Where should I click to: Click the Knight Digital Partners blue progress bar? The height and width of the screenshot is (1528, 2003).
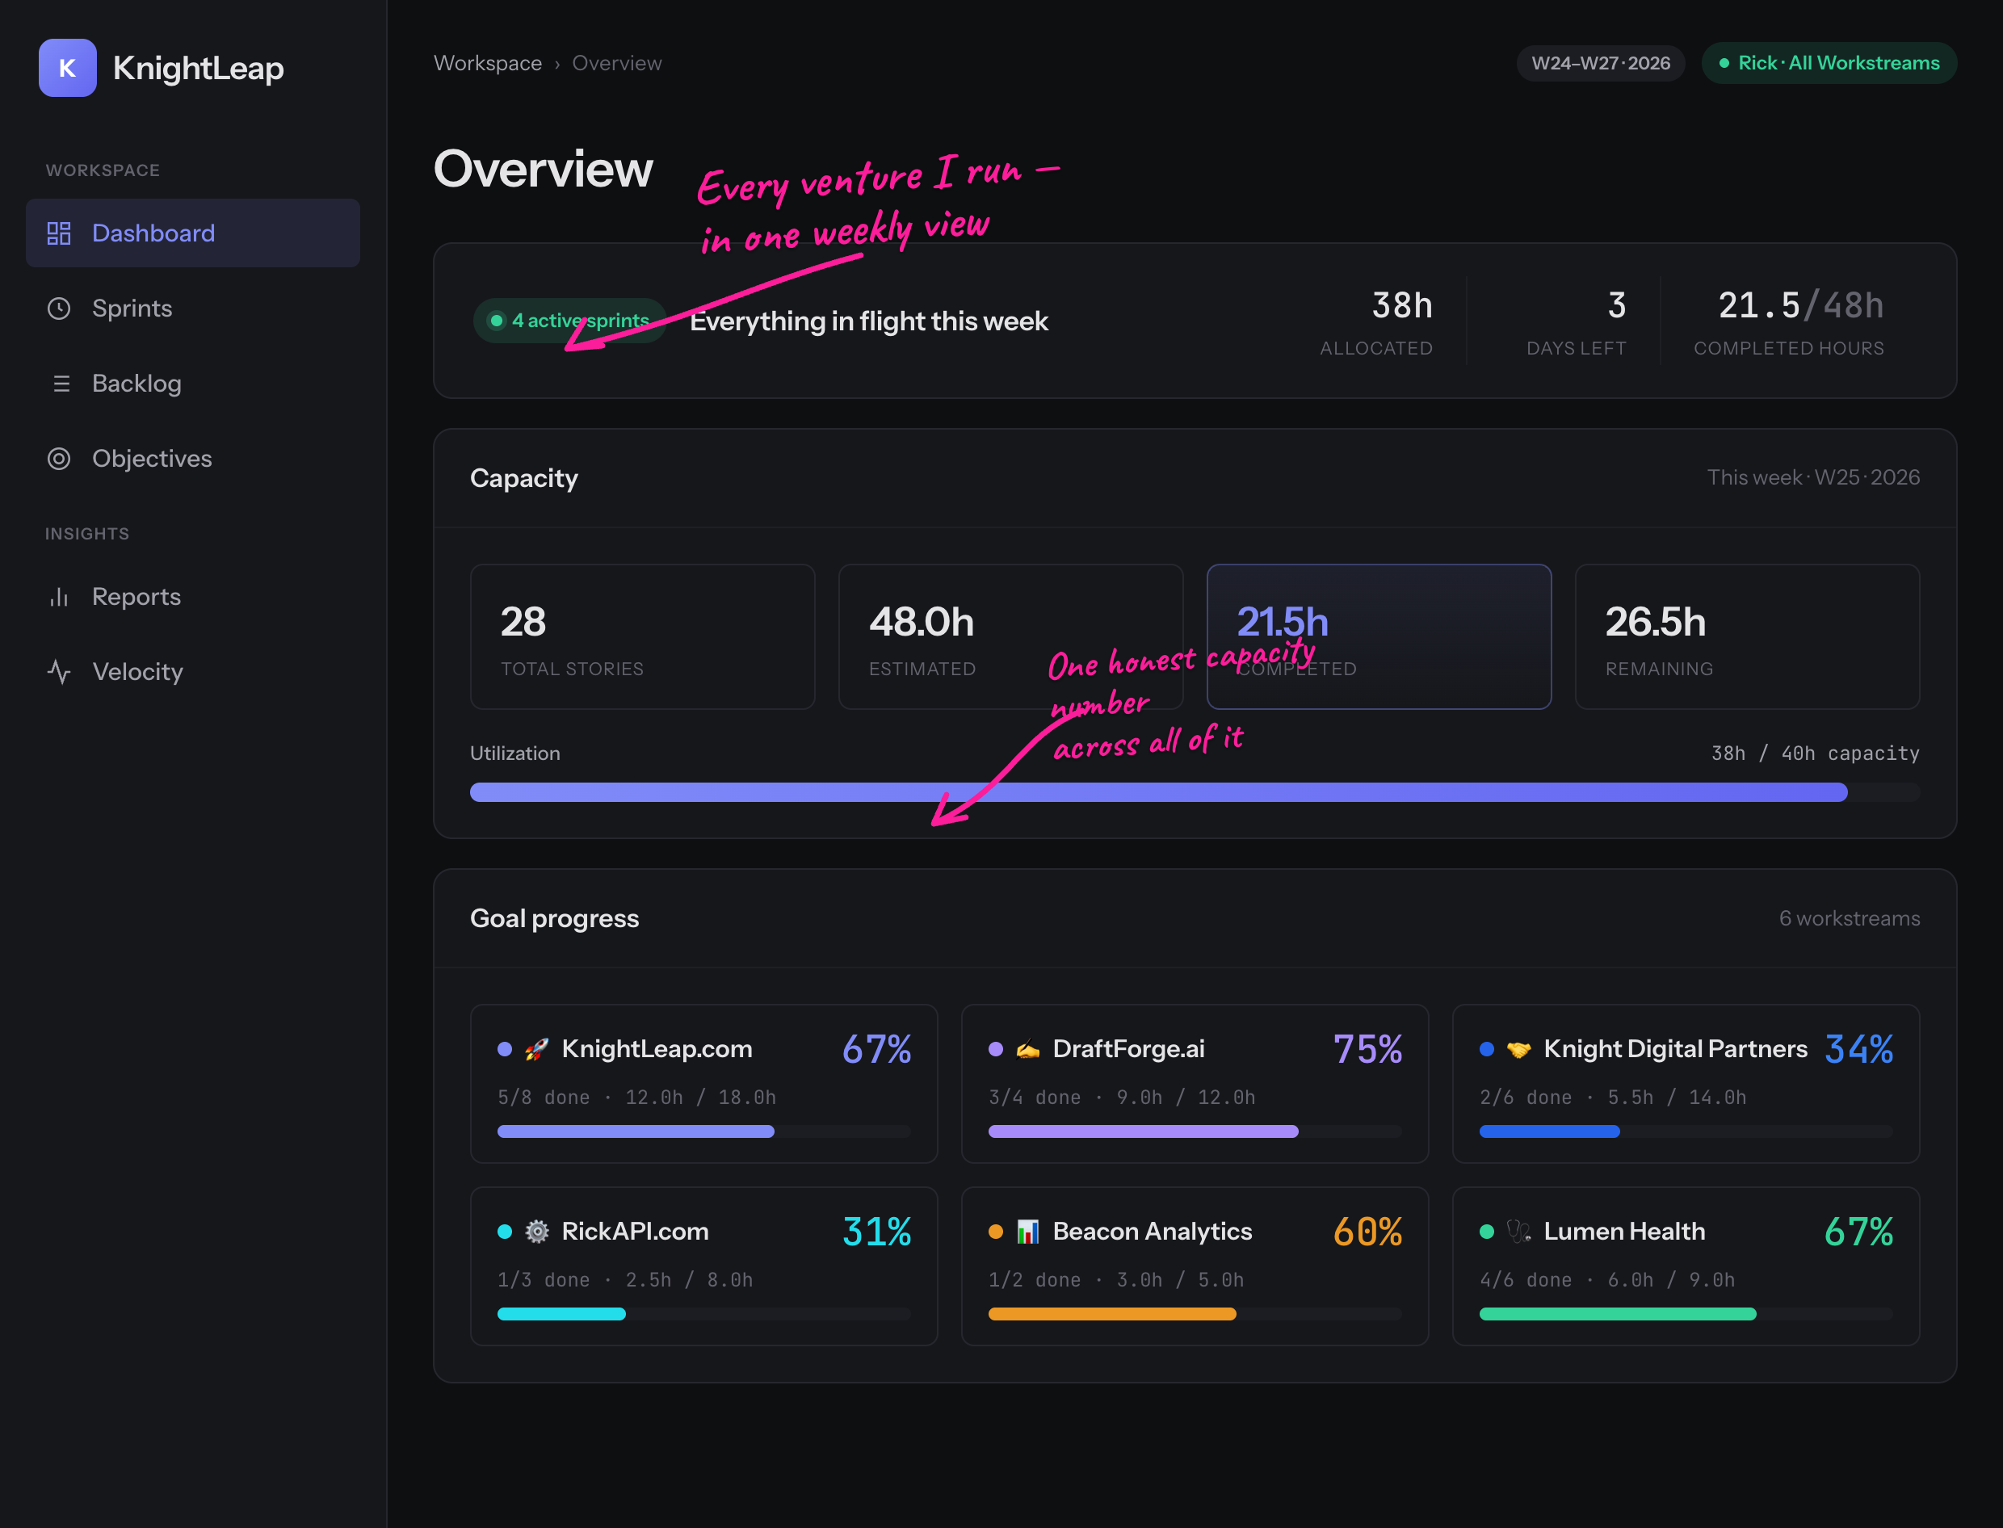pyautogui.click(x=1686, y=1131)
